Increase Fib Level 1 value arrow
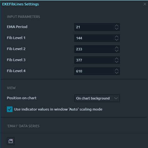 pyautogui.click(x=117, y=37)
